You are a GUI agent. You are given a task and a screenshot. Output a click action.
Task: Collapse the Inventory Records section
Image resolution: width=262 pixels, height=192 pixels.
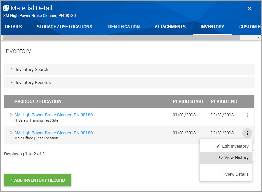(x=129, y=82)
